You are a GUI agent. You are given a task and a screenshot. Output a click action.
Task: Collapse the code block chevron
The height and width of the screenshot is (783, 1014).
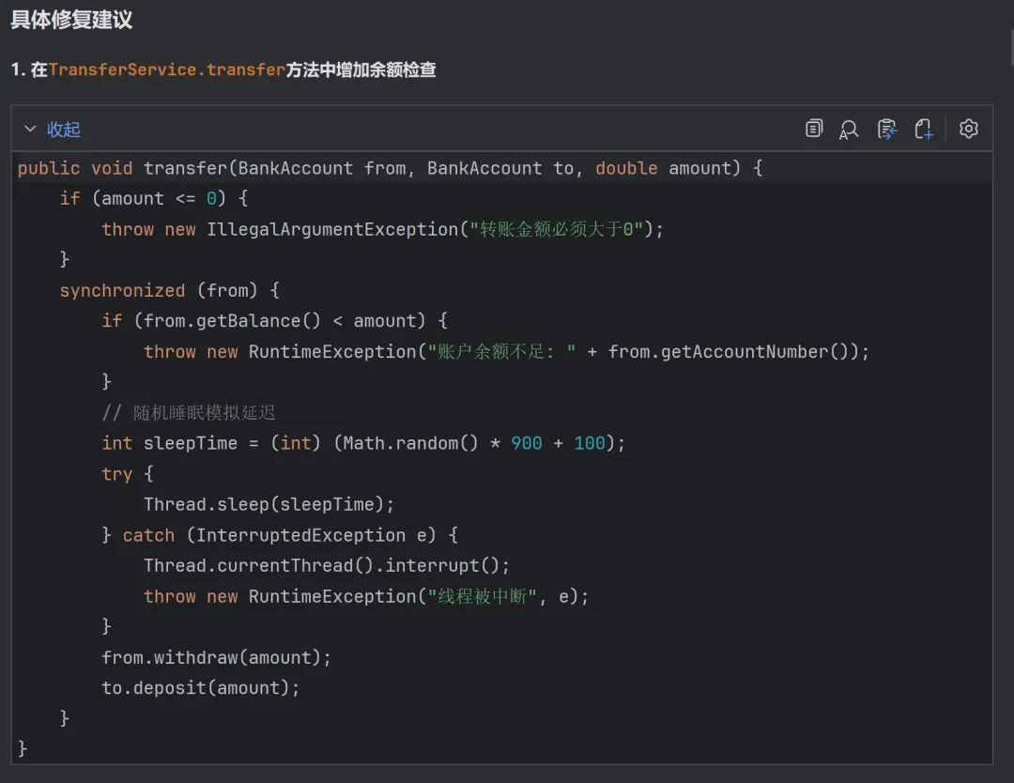(x=30, y=129)
